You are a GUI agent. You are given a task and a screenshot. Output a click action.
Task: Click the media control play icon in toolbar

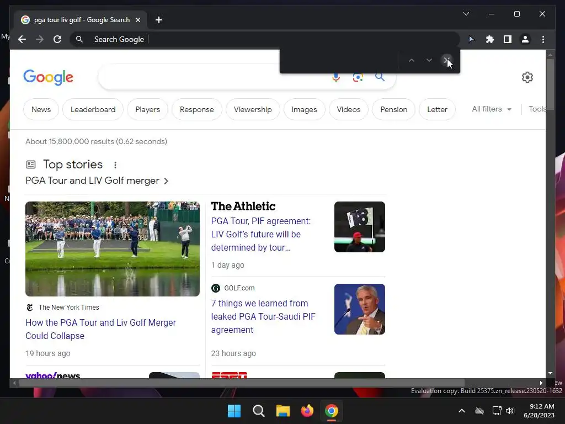[471, 39]
